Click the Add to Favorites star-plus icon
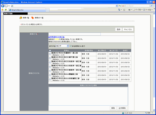Viewport: 156px width, 115px height. (6, 10)
